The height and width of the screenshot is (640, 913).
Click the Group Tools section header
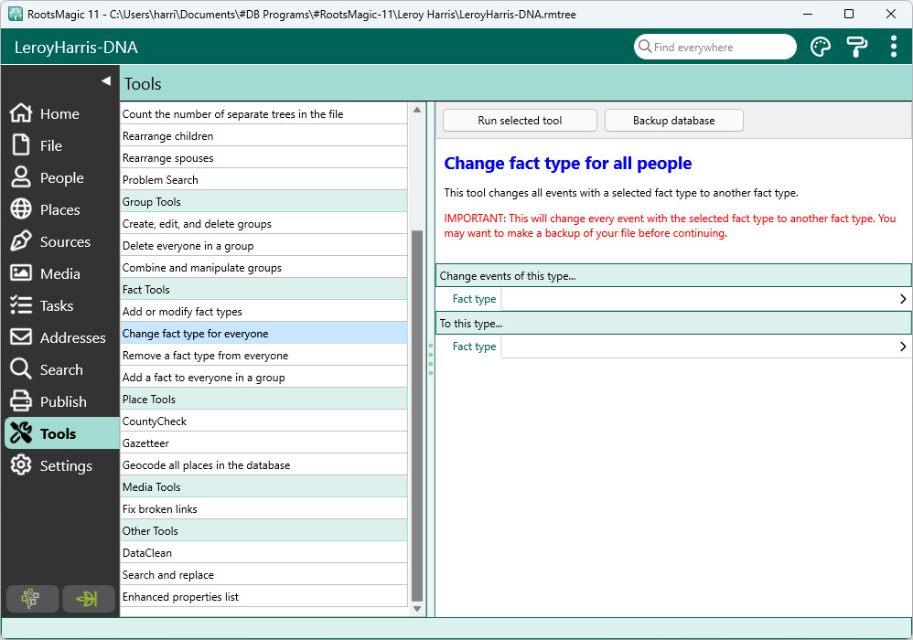tap(263, 202)
